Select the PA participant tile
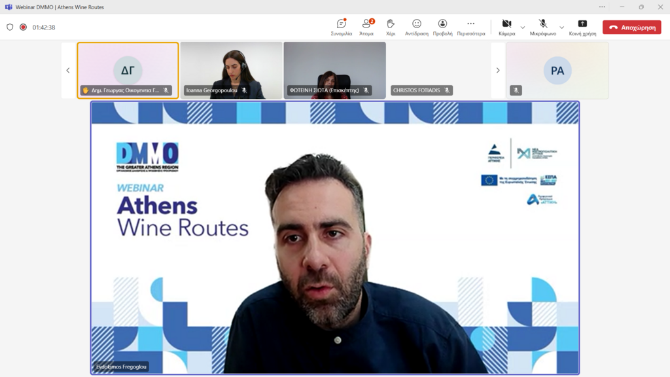The image size is (670, 377). 557,71
